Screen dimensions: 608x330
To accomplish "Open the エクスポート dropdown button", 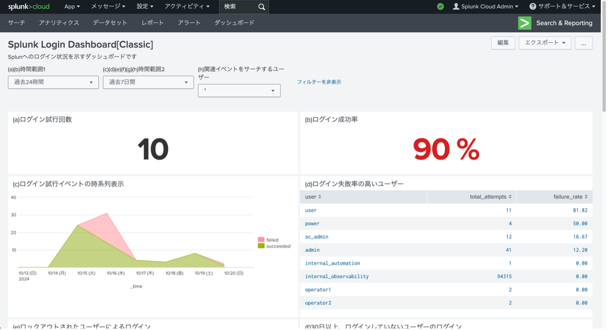I will click(545, 43).
